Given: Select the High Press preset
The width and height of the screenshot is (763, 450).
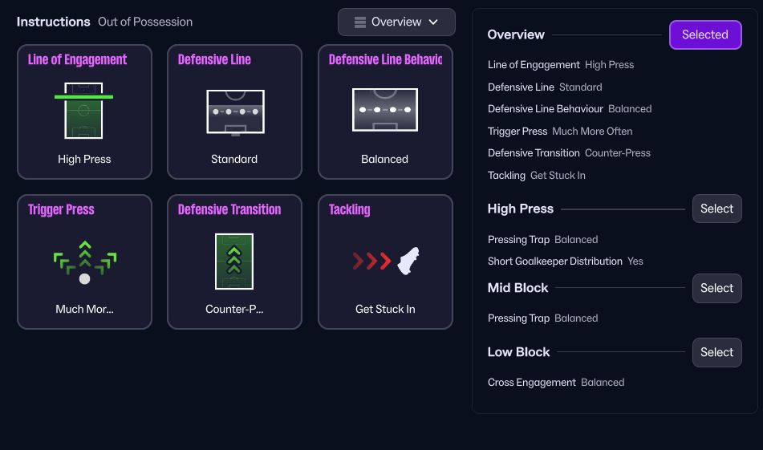Looking at the screenshot, I should click(x=716, y=209).
